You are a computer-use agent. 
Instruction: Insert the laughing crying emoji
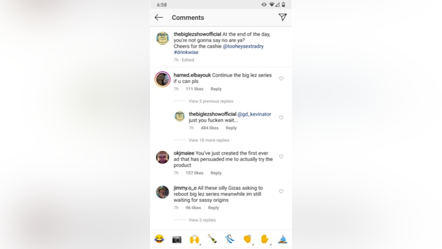[x=159, y=239]
